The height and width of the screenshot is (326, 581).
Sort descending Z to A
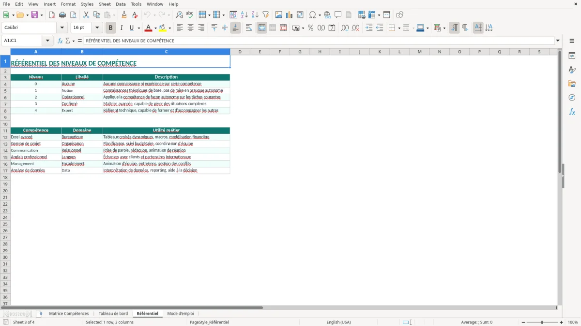pos(255,15)
